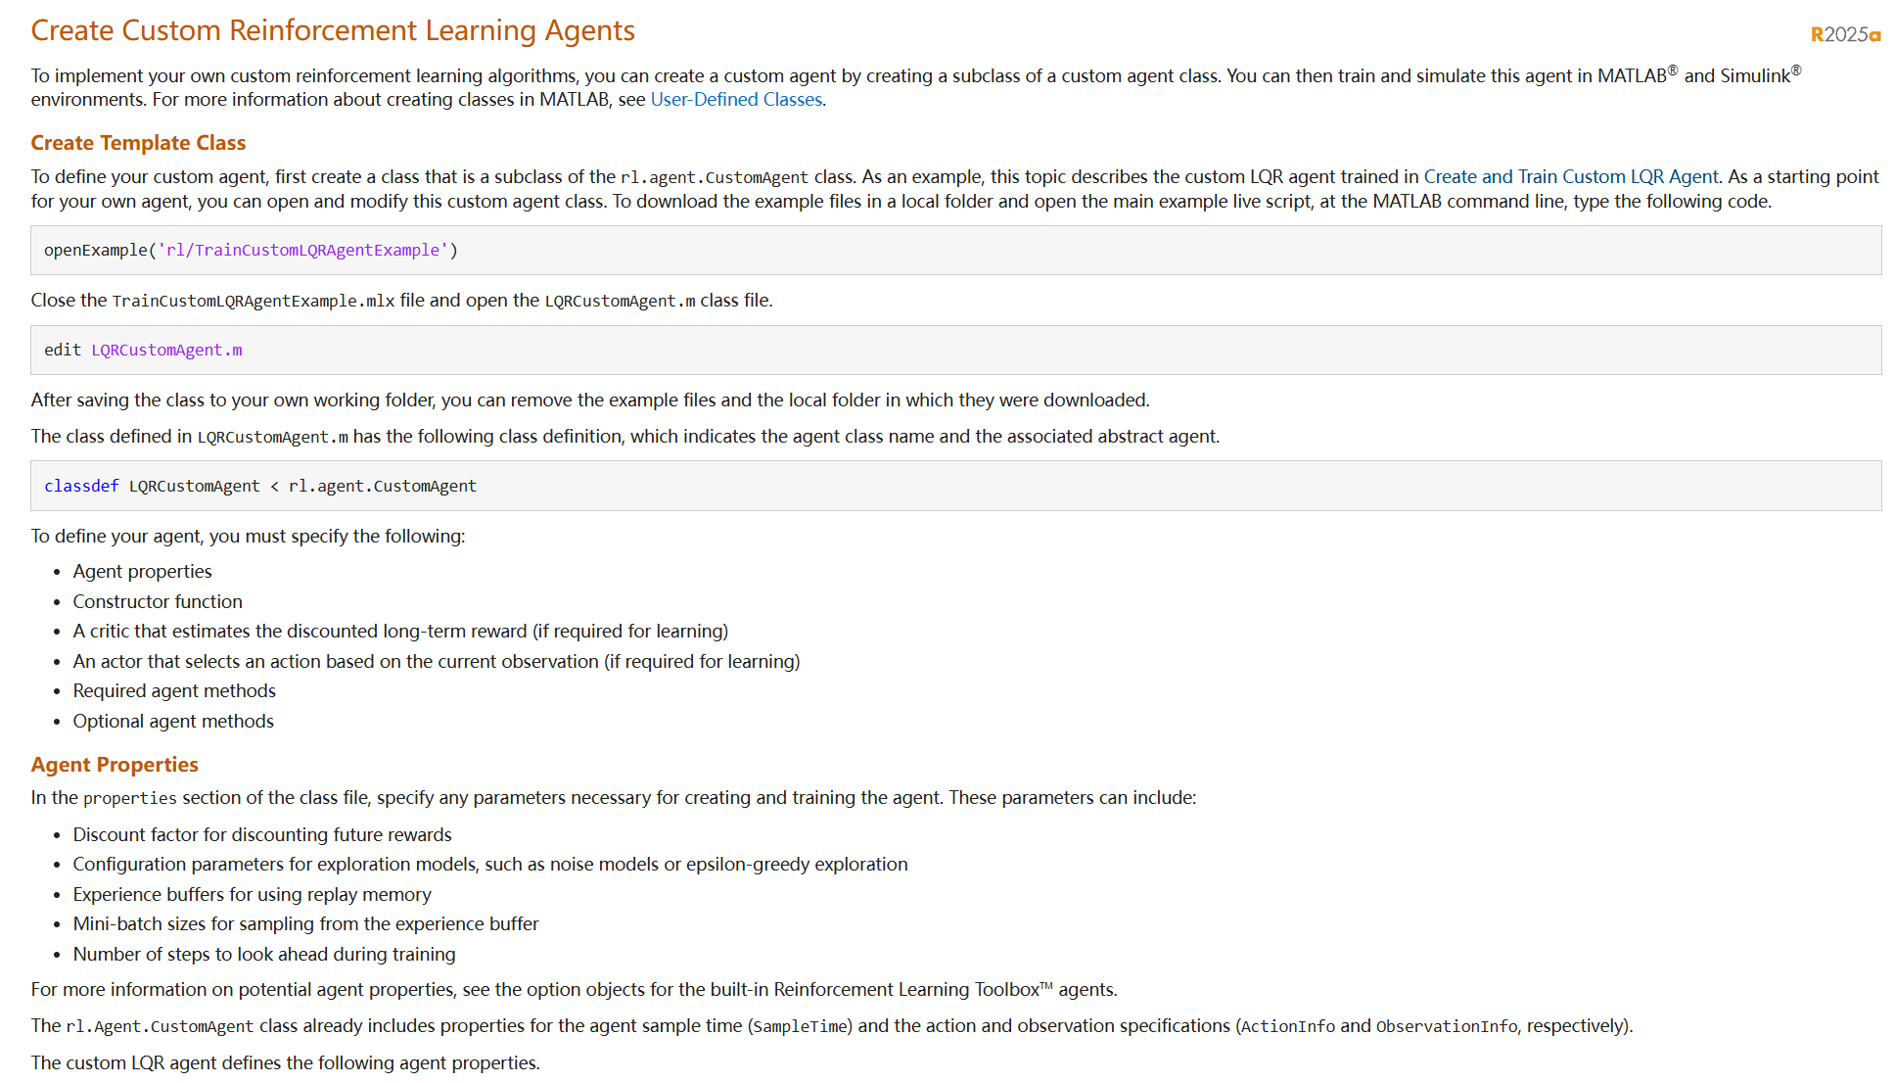Click the inline code word properties

(x=130, y=799)
